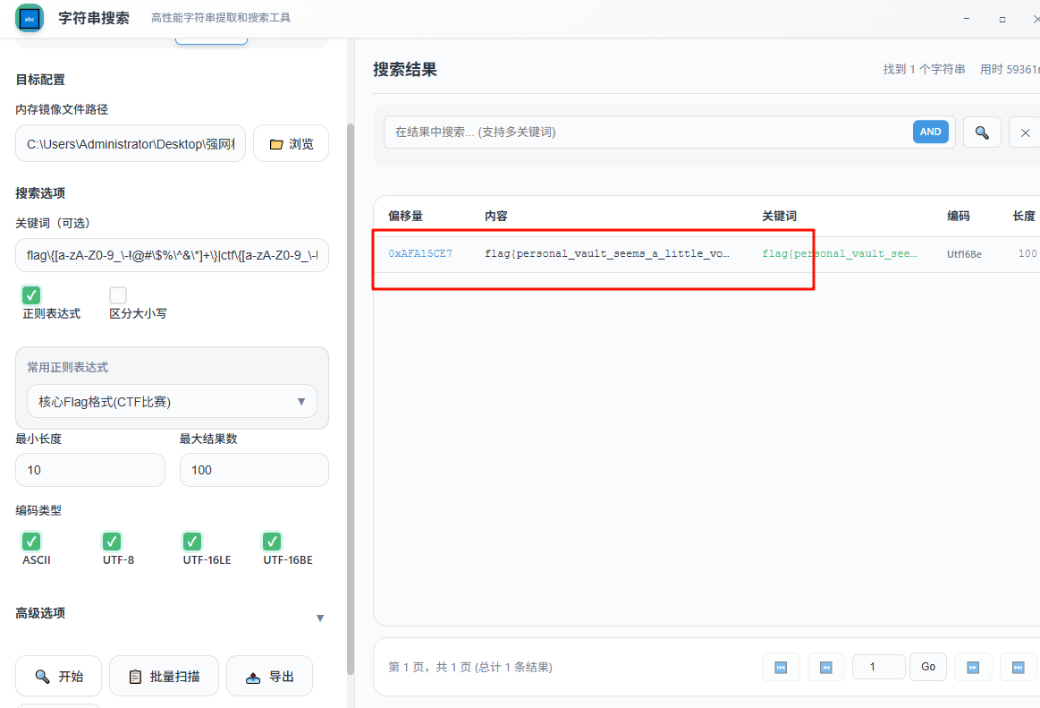Click the magnifier search icon in results
This screenshot has width=1040, height=708.
pyautogui.click(x=981, y=132)
